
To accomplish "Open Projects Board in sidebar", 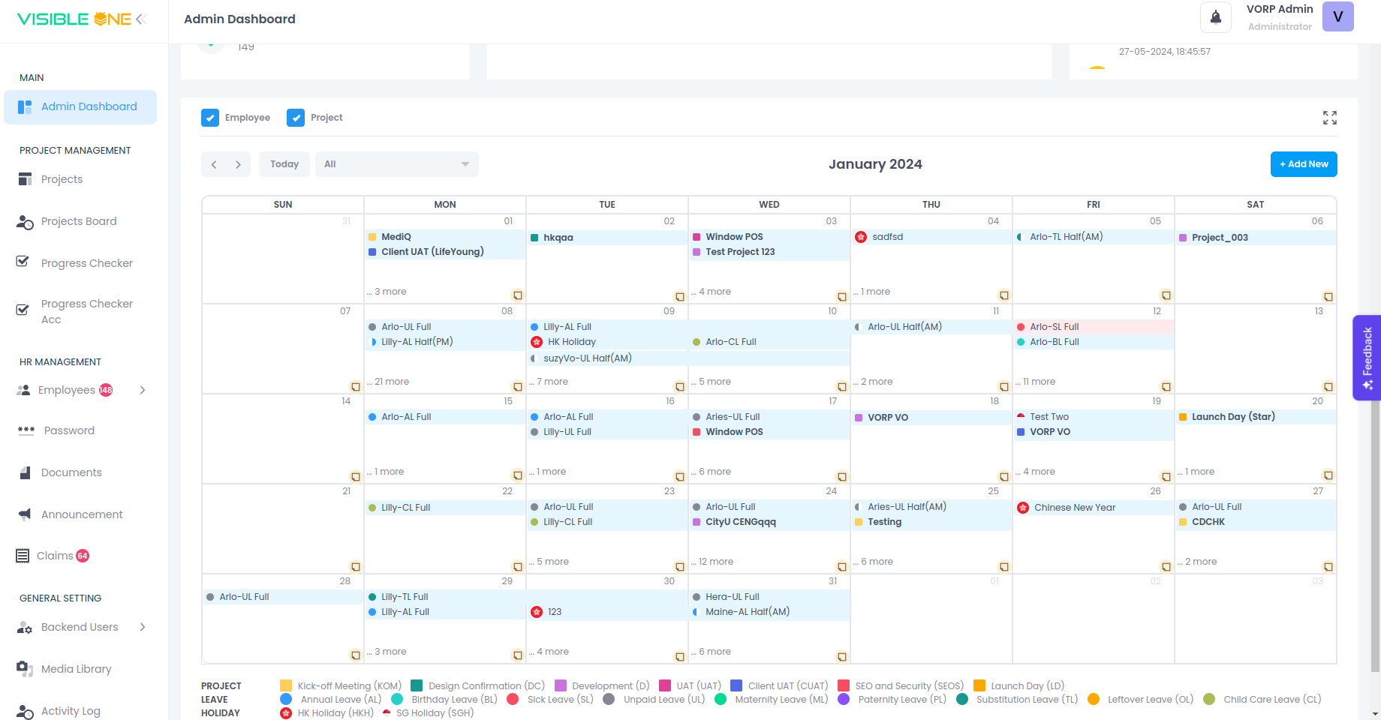I will (x=79, y=221).
